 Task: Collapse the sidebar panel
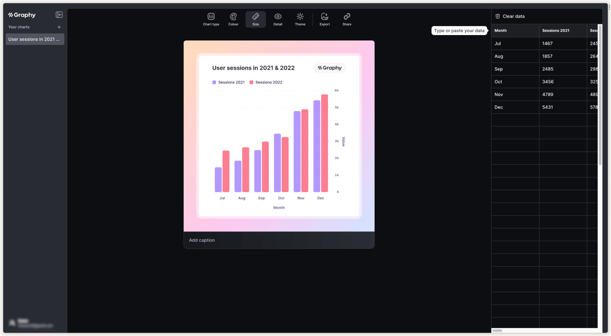point(59,15)
